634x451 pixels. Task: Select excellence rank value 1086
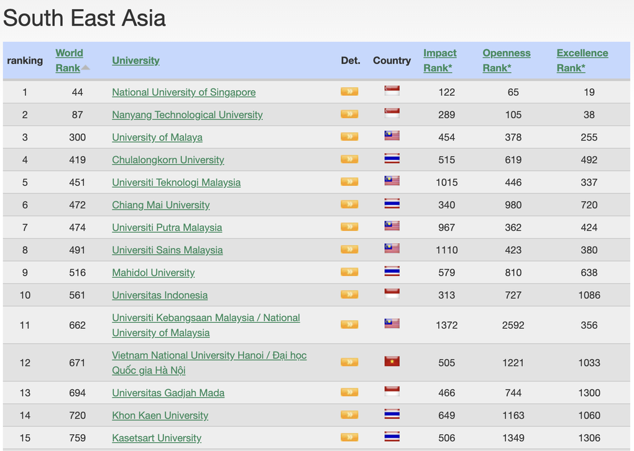click(x=589, y=295)
